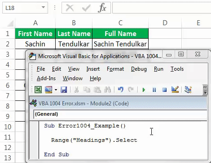Open the Debug menu

pos(139,69)
